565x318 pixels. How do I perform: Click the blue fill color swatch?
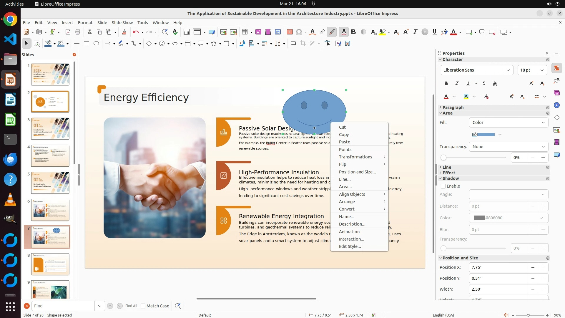(x=486, y=135)
